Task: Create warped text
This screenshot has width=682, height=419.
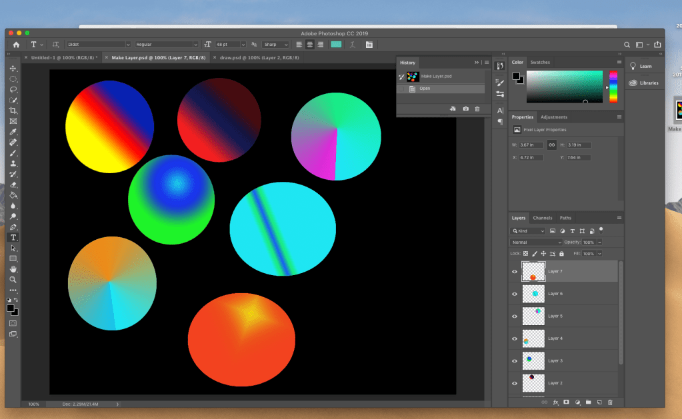Action: tap(353, 45)
